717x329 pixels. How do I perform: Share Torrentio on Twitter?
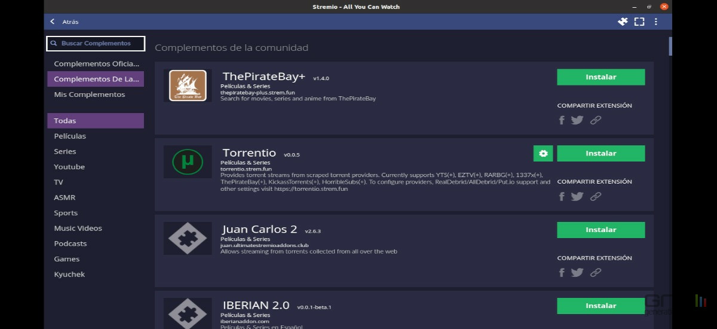(577, 196)
